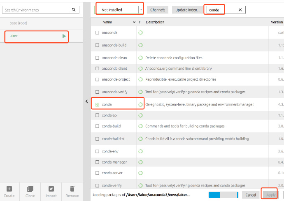The width and height of the screenshot is (284, 201).
Task: Click the Update index... button
Action: click(x=187, y=10)
